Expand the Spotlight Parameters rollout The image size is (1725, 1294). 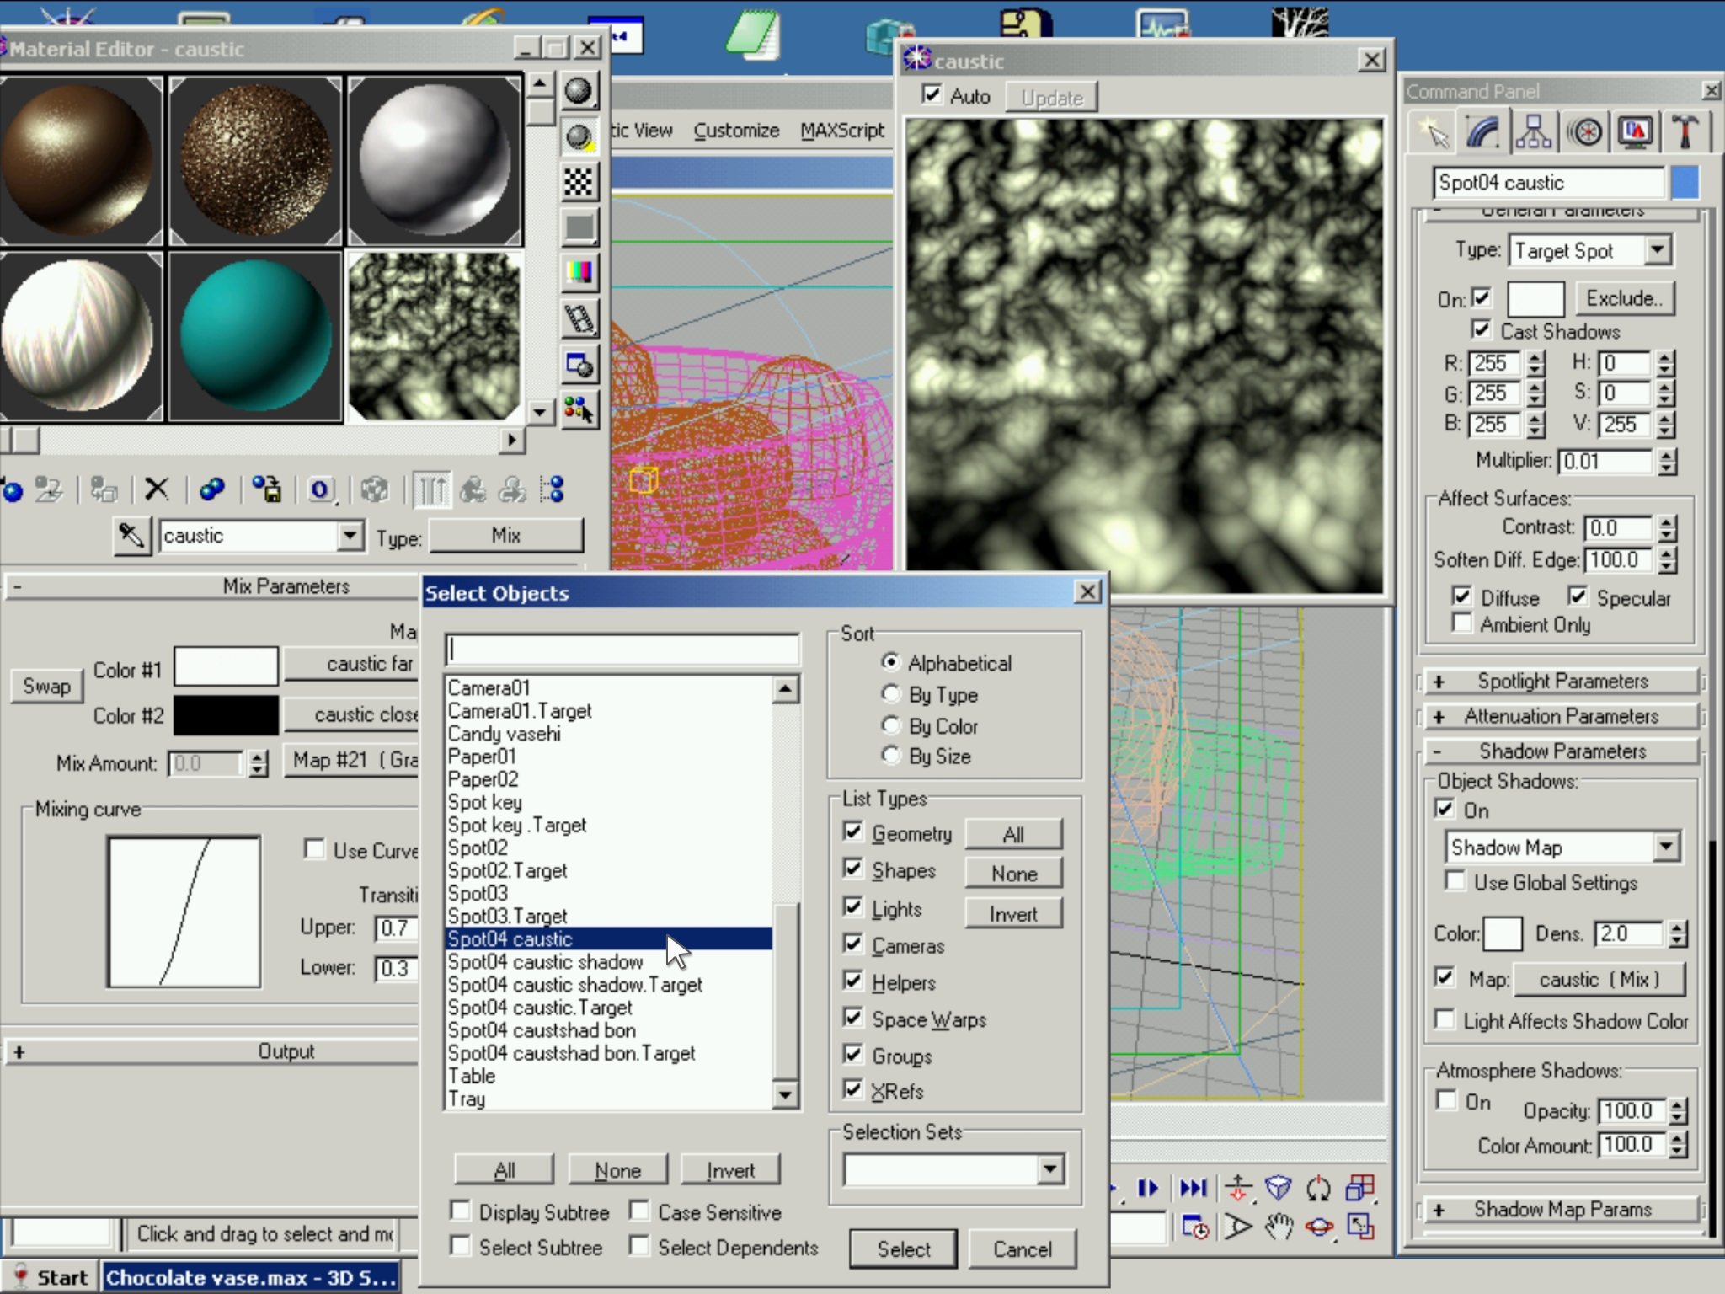point(1561,681)
